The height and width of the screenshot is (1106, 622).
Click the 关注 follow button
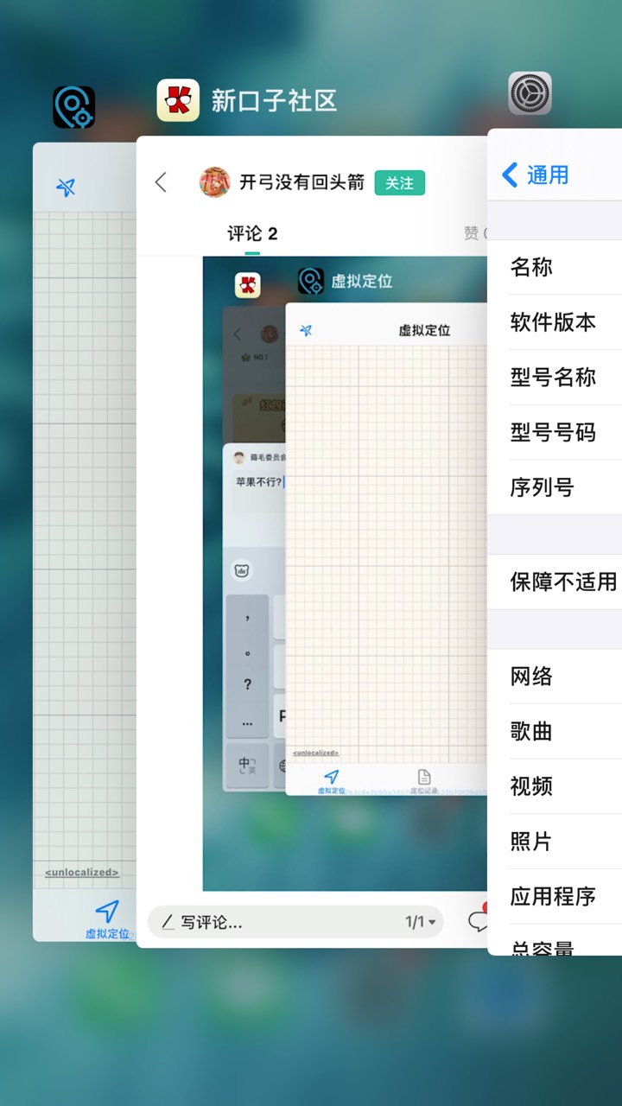coord(399,183)
